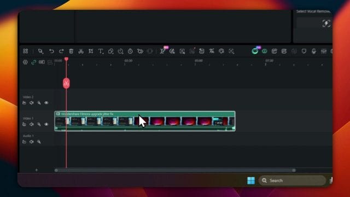Record voiceover with the microphone icon

313,51
